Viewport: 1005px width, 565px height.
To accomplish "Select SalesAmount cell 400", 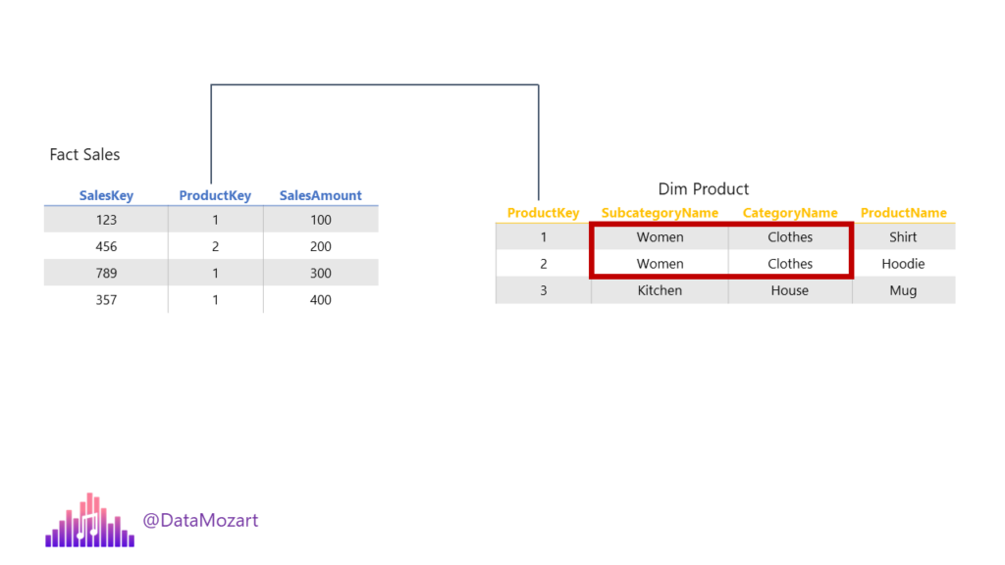I will click(321, 300).
